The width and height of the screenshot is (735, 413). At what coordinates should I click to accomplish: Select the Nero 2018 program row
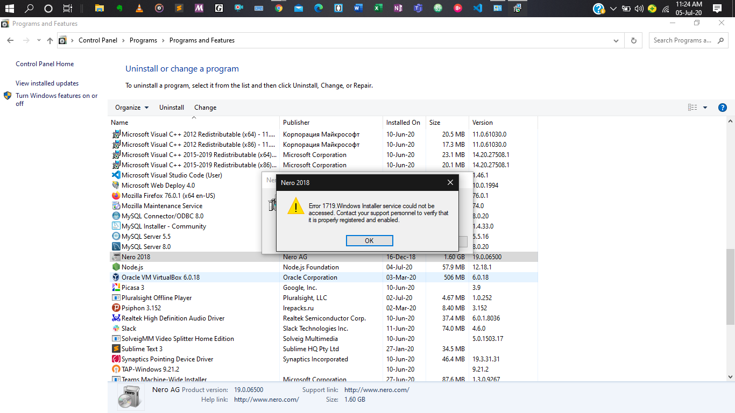(323, 257)
